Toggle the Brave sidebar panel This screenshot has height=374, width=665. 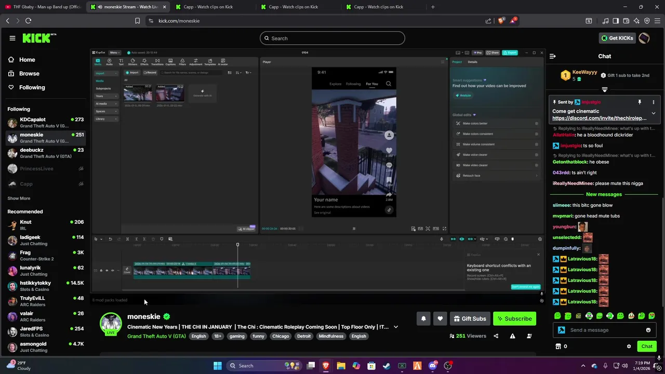point(616,21)
